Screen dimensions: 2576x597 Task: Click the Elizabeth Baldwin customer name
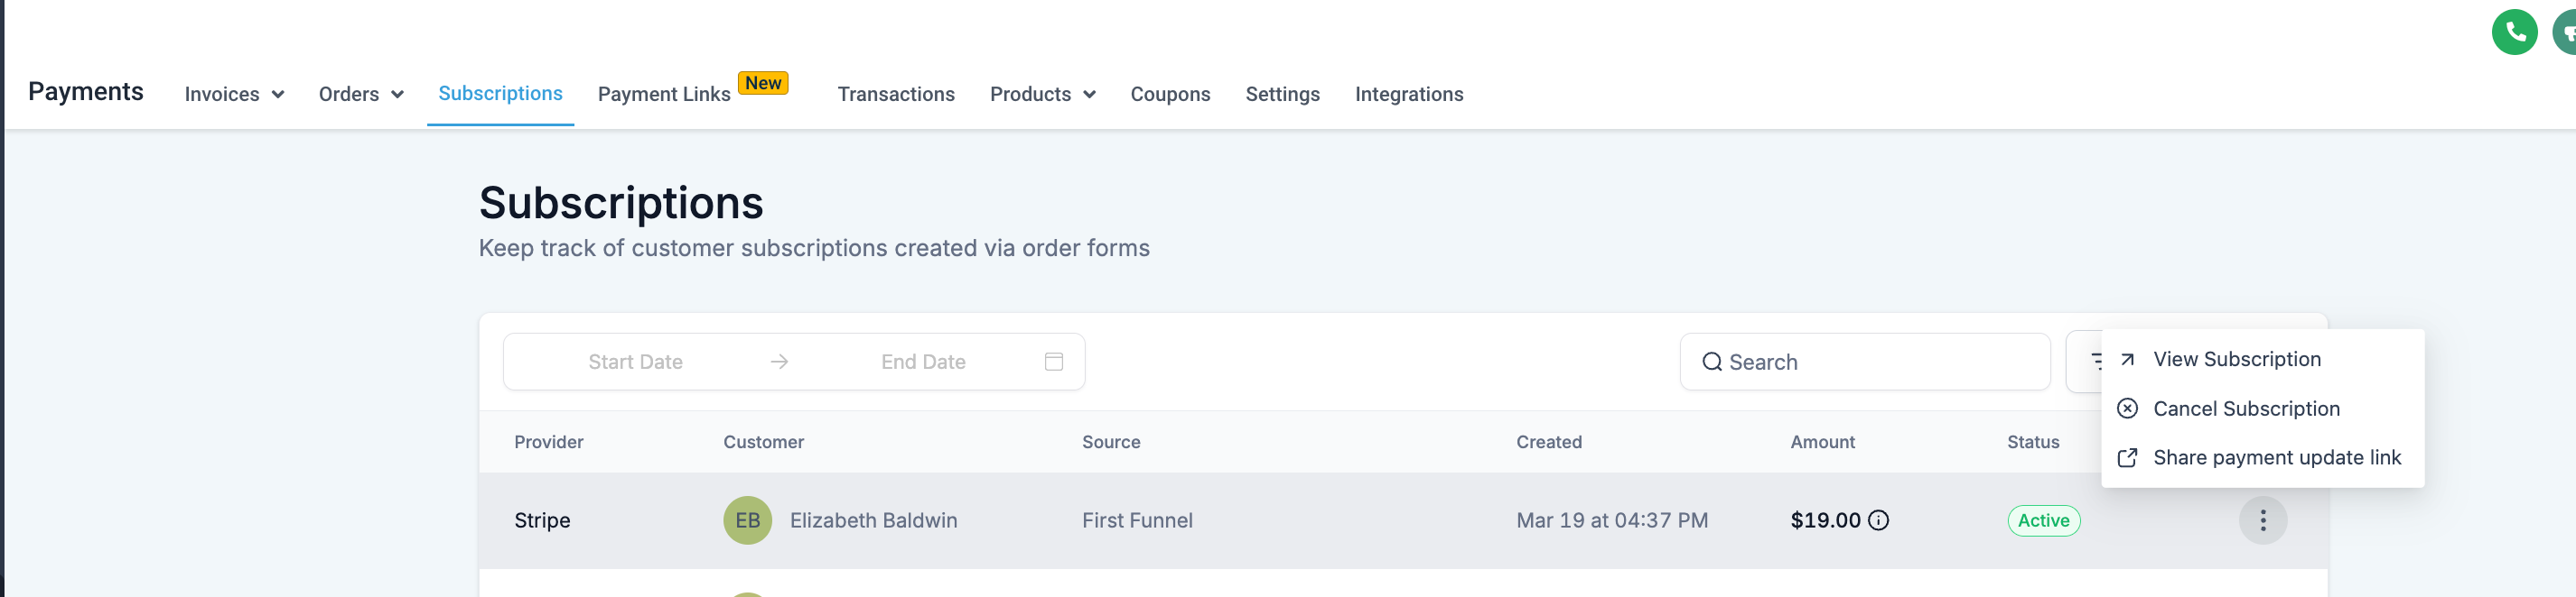pyautogui.click(x=873, y=520)
